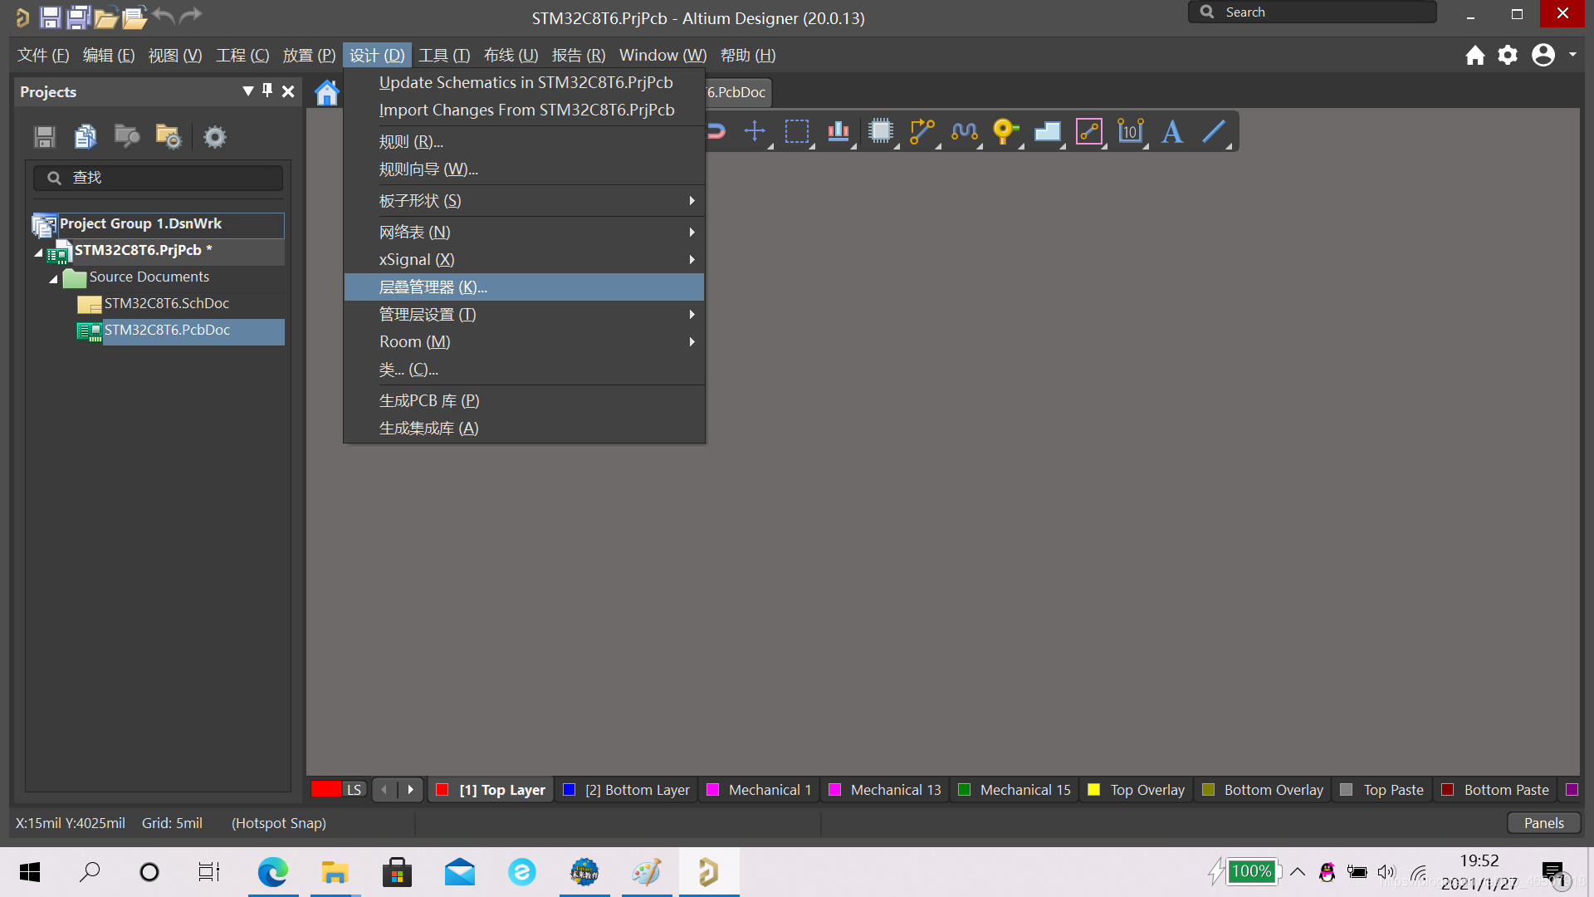Open STM32C8T6.SchDoc in project tree

[166, 304]
